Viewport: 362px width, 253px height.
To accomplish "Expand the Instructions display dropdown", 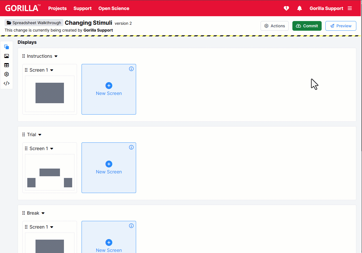I will (56, 56).
